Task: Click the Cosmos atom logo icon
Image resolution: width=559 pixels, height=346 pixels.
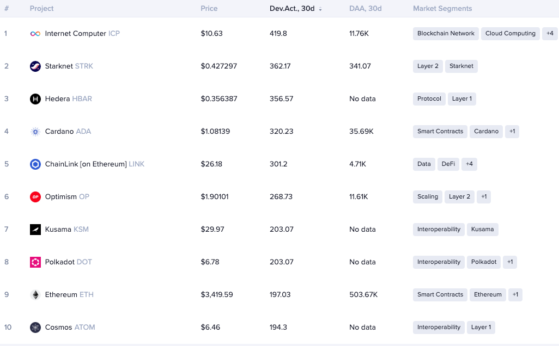Action: pos(35,328)
